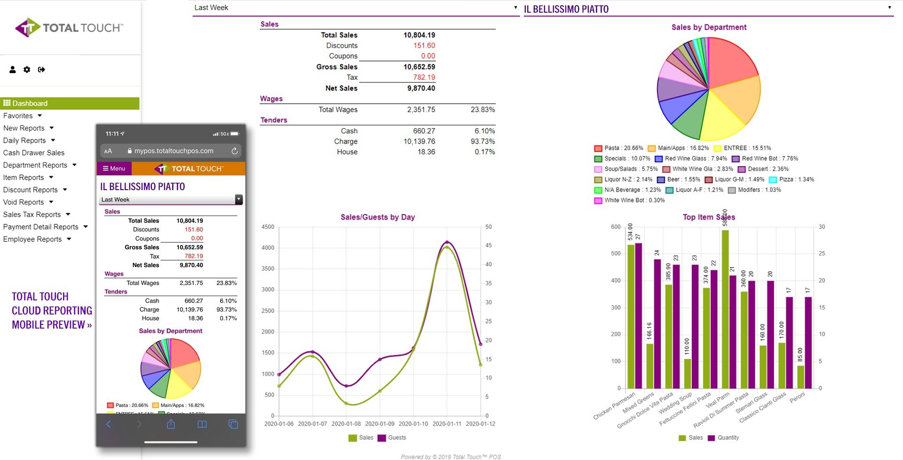Click the Dashboard grid icon
This screenshot has width=903, height=460.
coord(7,103)
